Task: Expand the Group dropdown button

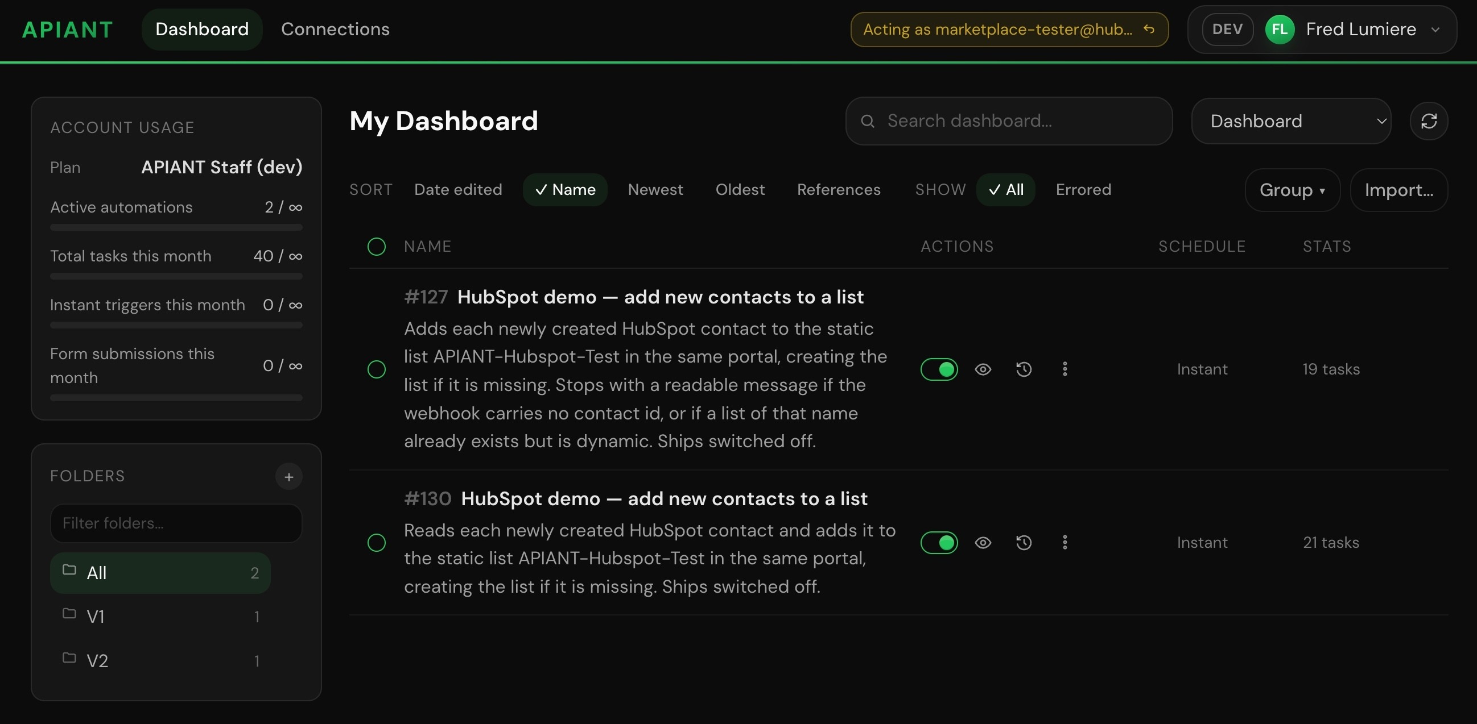Action: 1293,190
